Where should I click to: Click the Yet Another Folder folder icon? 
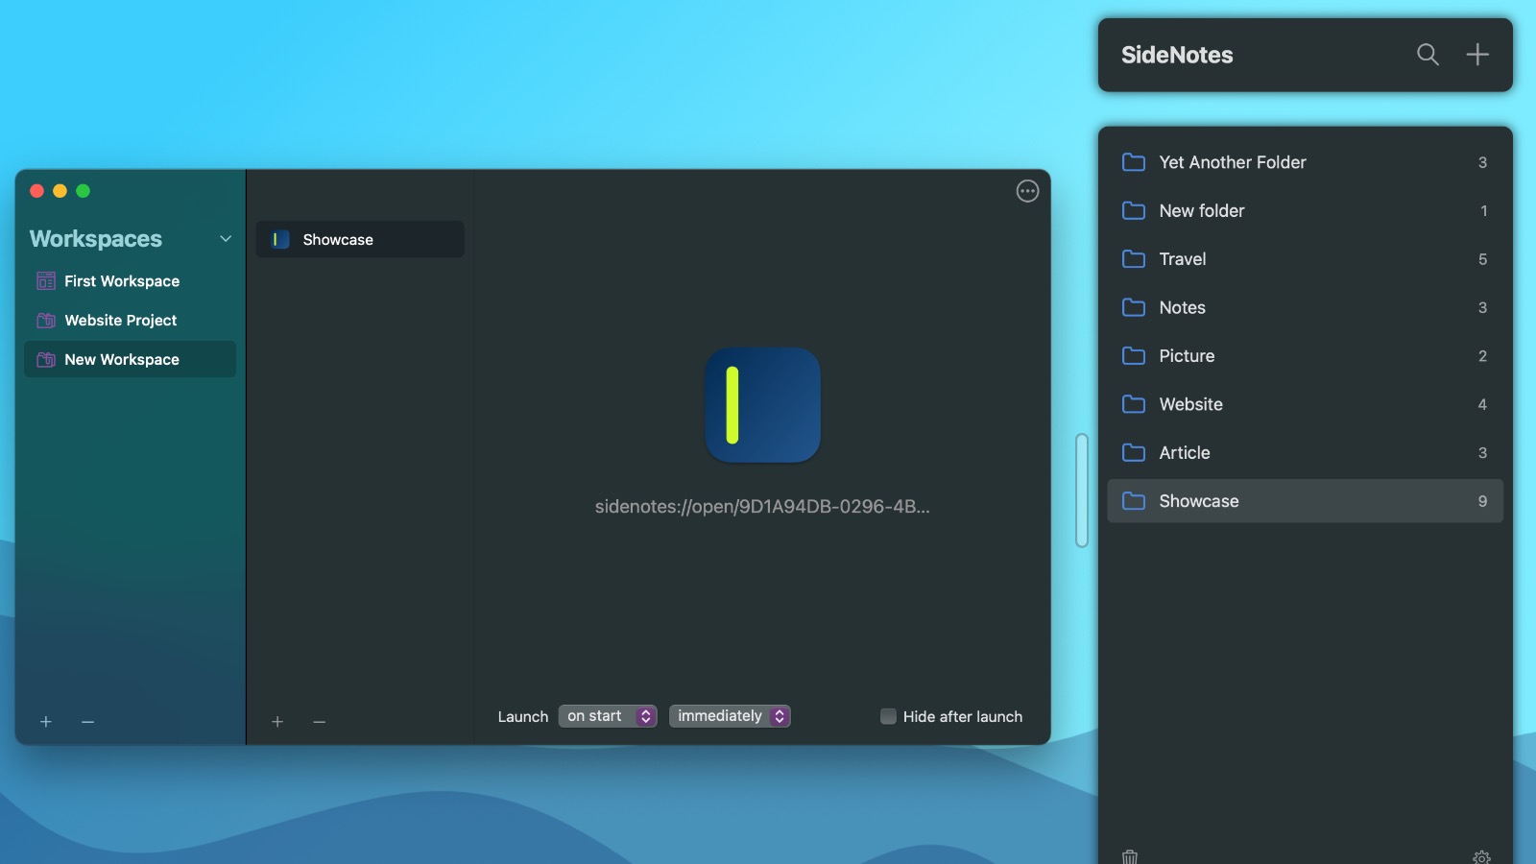tap(1134, 162)
